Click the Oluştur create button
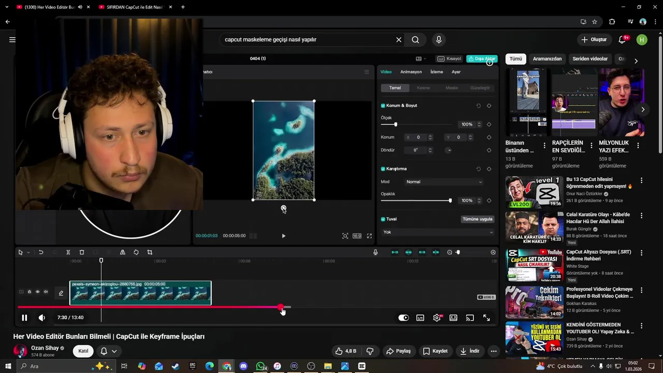663x373 pixels. (594, 39)
